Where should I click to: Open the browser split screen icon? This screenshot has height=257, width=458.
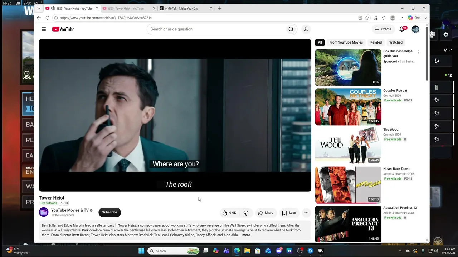(x=360, y=18)
